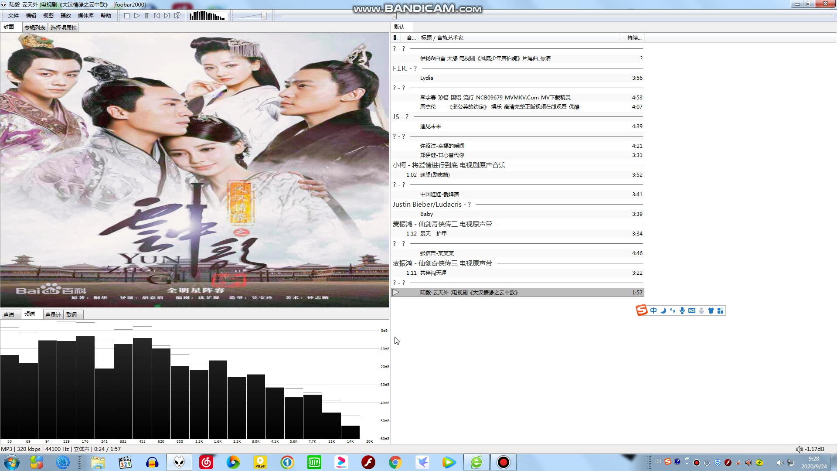Open the Sogou toolbox grid icon

pyautogui.click(x=721, y=311)
